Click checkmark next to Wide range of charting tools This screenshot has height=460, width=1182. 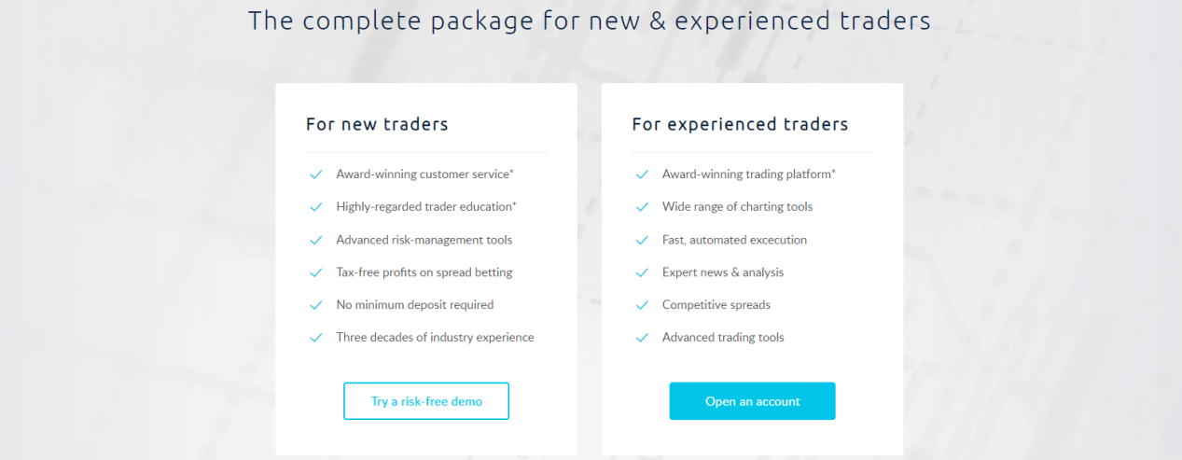click(642, 207)
